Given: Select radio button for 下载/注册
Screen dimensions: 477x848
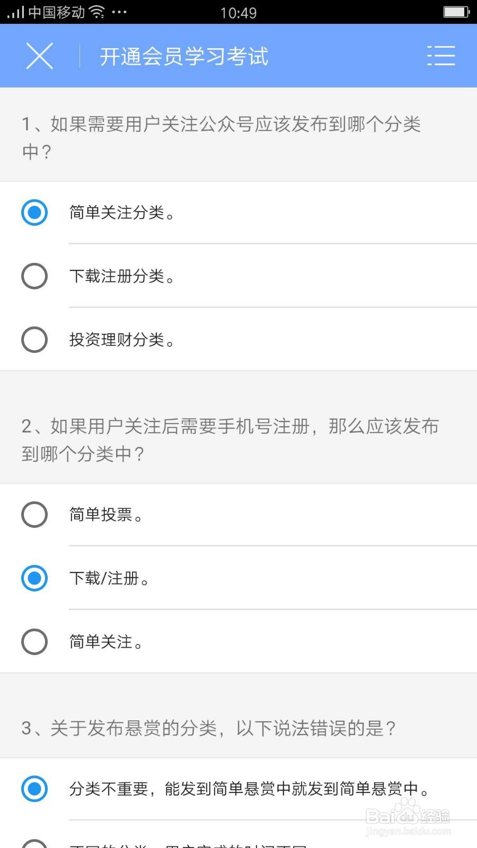Looking at the screenshot, I should pyautogui.click(x=34, y=578).
